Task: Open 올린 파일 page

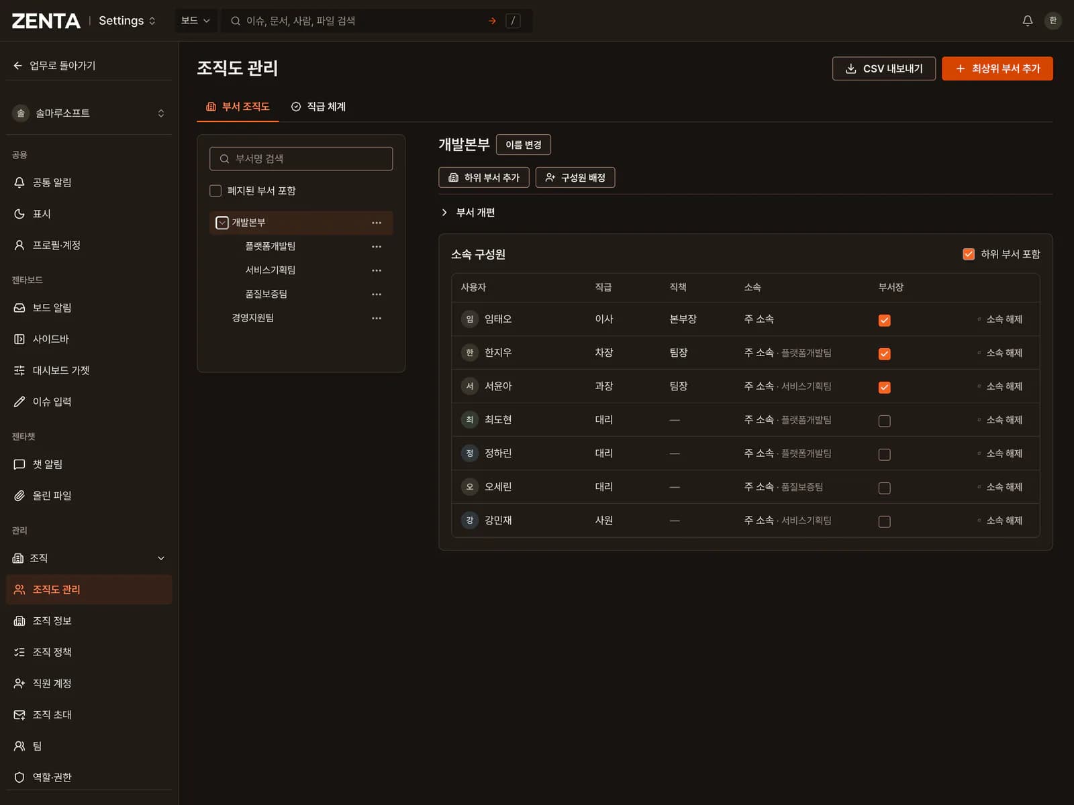Action: pyautogui.click(x=89, y=496)
